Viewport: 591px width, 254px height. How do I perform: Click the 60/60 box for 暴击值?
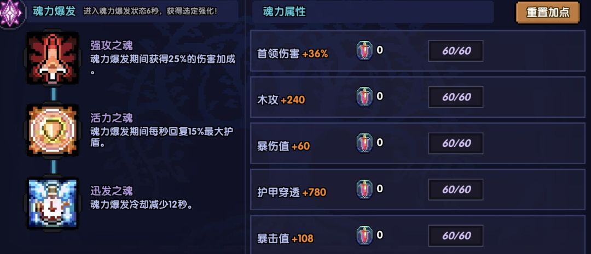[x=456, y=236]
